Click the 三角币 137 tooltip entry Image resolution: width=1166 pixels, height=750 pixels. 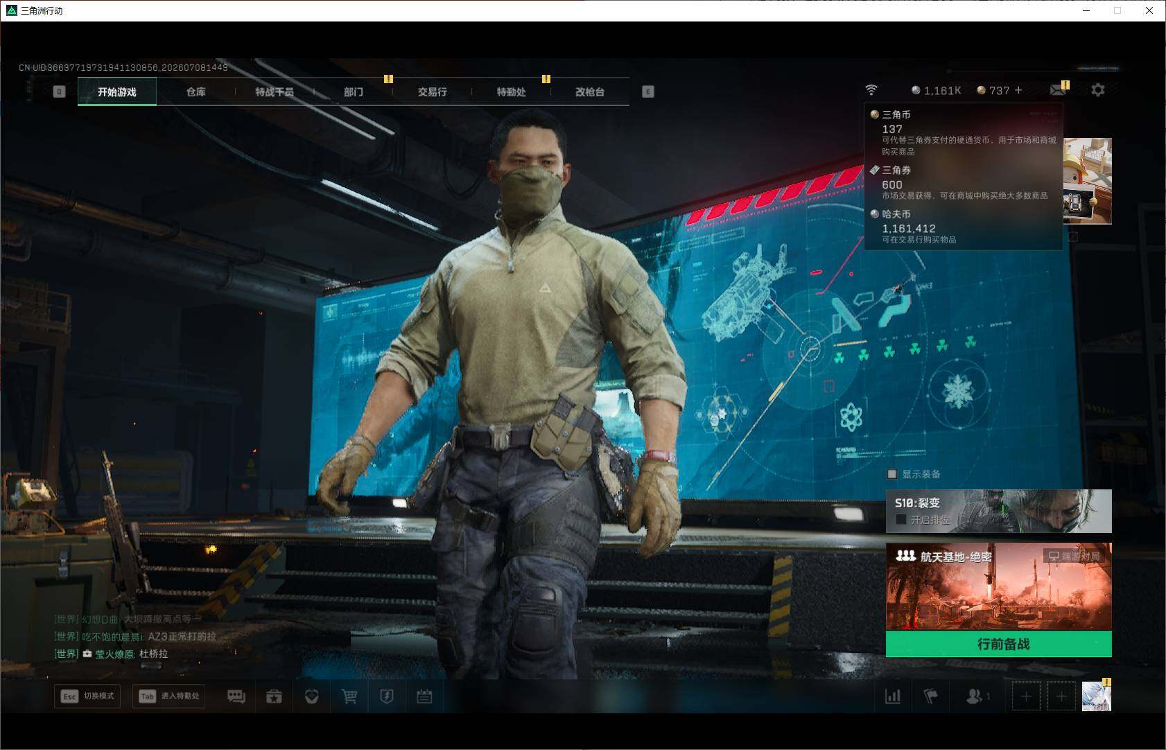click(964, 132)
